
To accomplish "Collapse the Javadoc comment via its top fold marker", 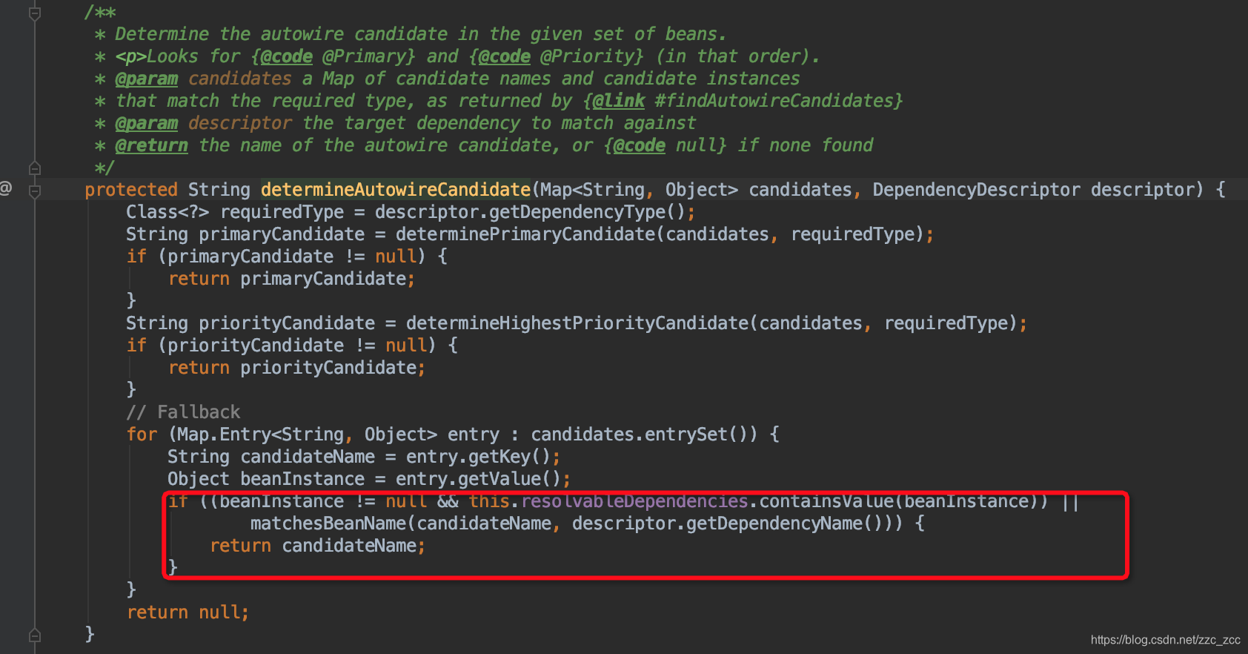I will tap(35, 13).
